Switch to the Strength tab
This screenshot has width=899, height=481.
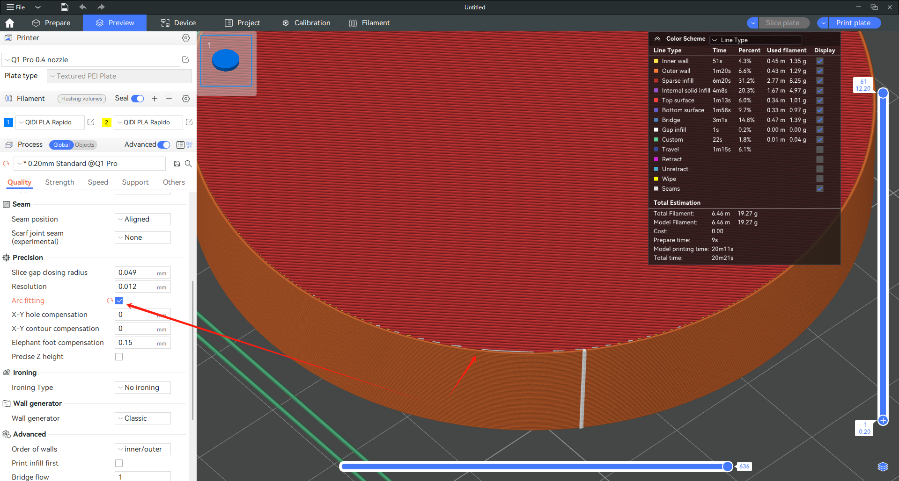59,182
